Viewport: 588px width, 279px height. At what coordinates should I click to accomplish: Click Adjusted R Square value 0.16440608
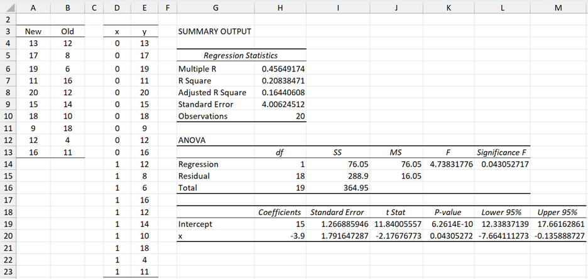[283, 92]
